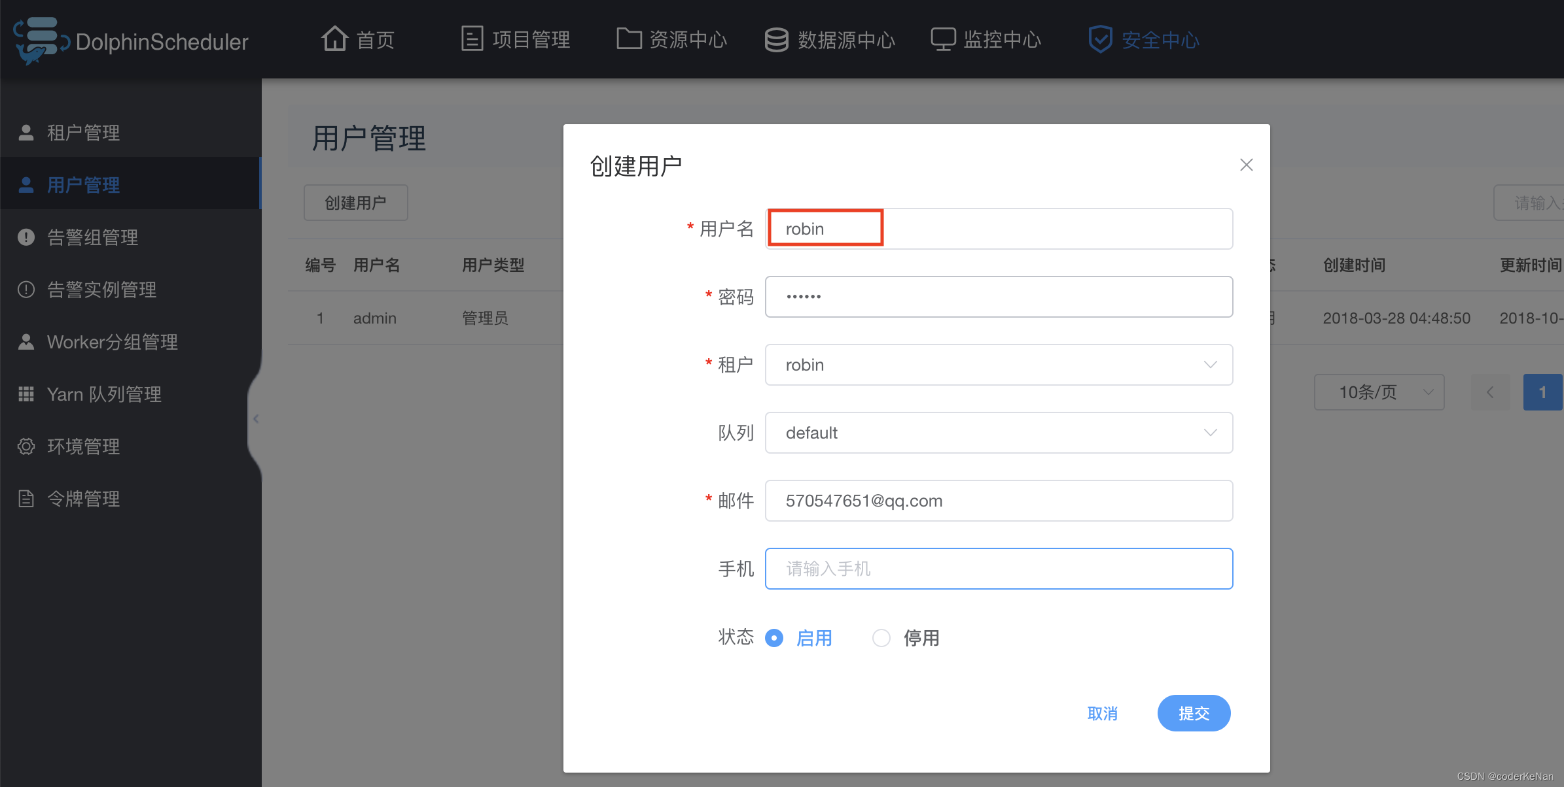The image size is (1564, 787).
Task: Click the search box in user management
Action: (x=1529, y=203)
